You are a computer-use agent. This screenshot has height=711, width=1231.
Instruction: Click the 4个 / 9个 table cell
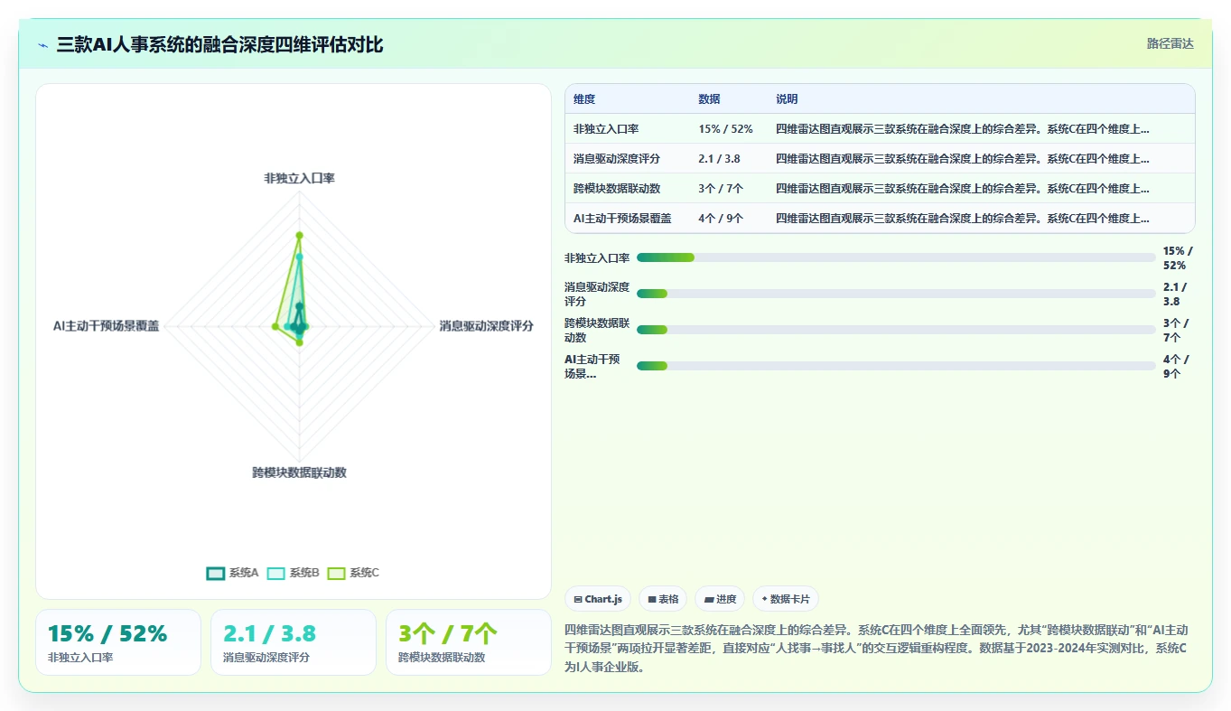[721, 219]
